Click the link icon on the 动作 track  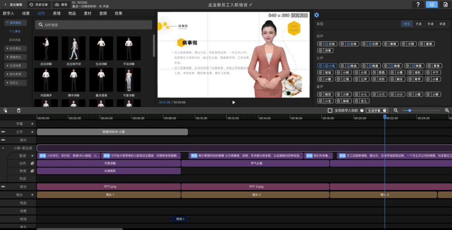pos(32,164)
